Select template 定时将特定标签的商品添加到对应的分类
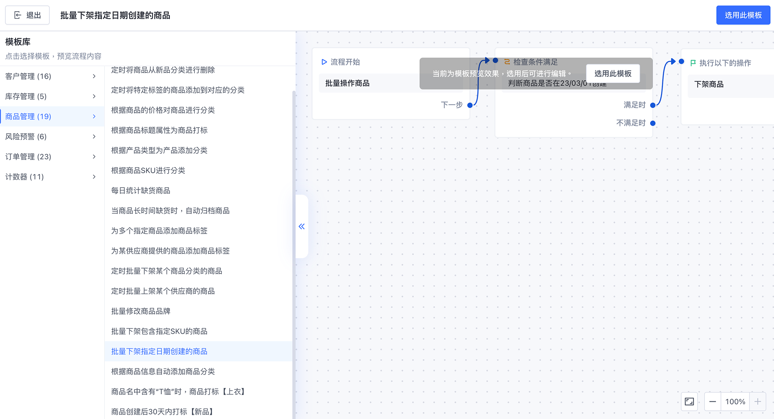The image size is (774, 419). [x=199, y=90]
